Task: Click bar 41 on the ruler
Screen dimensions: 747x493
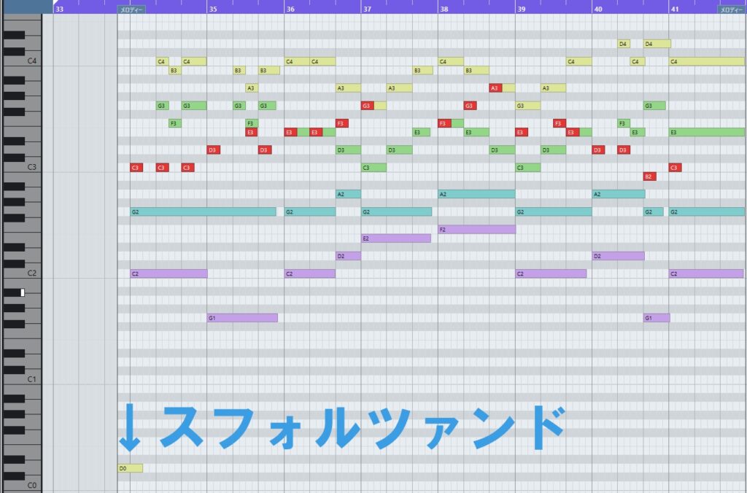Action: coord(675,9)
